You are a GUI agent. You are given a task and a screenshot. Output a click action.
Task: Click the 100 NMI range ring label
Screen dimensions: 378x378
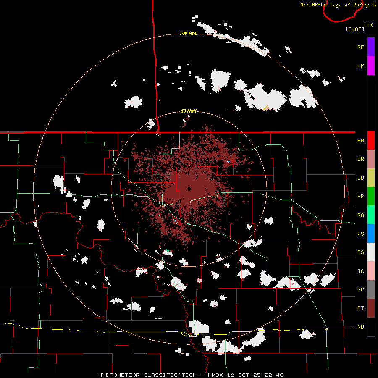pos(189,33)
